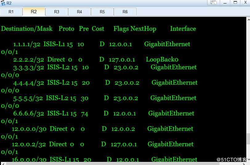Click destination 6.6.6.6/32

pos(29,114)
